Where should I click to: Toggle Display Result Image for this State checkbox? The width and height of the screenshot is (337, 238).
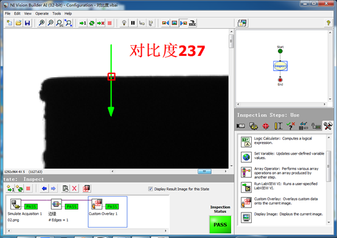click(x=150, y=189)
